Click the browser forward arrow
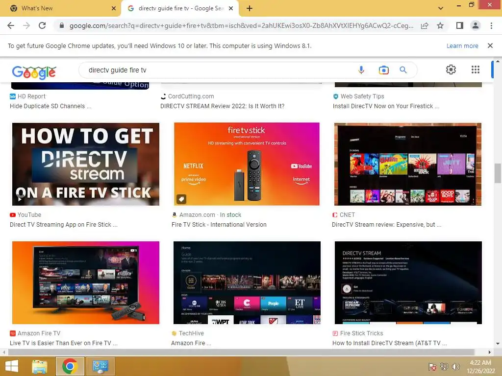The width and height of the screenshot is (502, 376). click(26, 25)
